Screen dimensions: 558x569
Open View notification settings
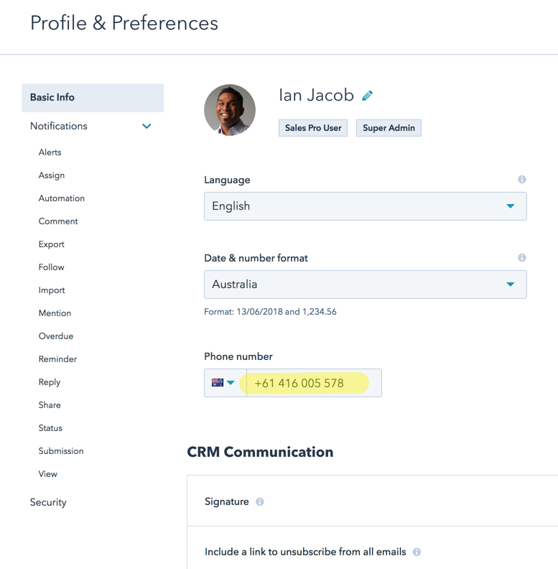(x=48, y=474)
